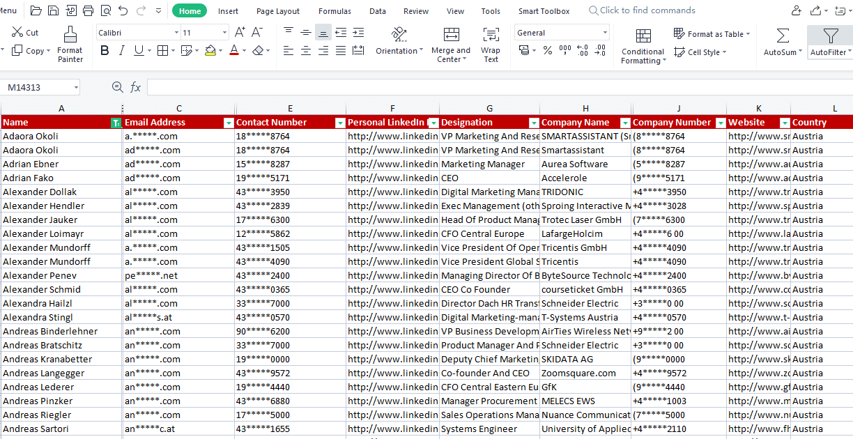
Task: Open the General number format dropdown
Action: point(605,33)
